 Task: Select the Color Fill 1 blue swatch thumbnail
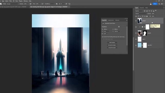point(139,45)
